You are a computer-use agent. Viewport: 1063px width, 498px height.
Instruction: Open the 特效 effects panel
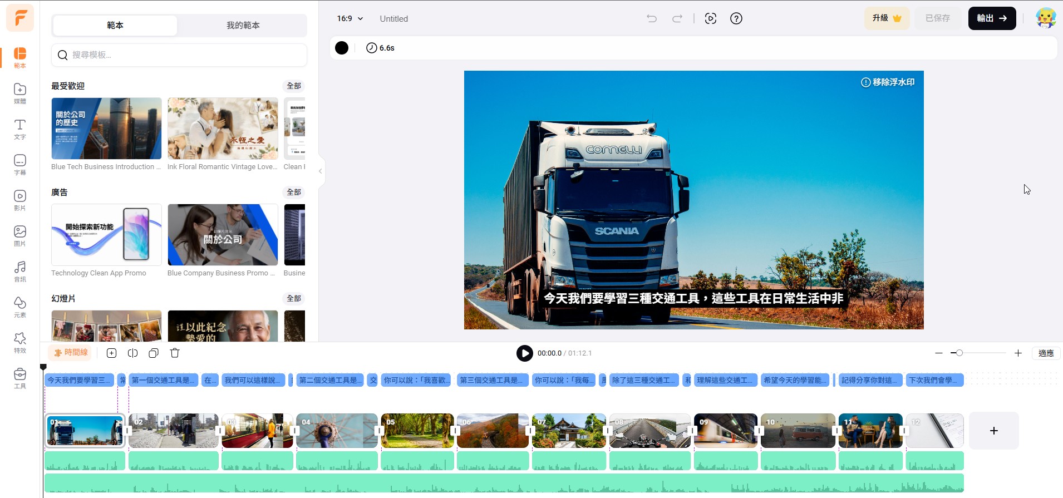click(20, 342)
